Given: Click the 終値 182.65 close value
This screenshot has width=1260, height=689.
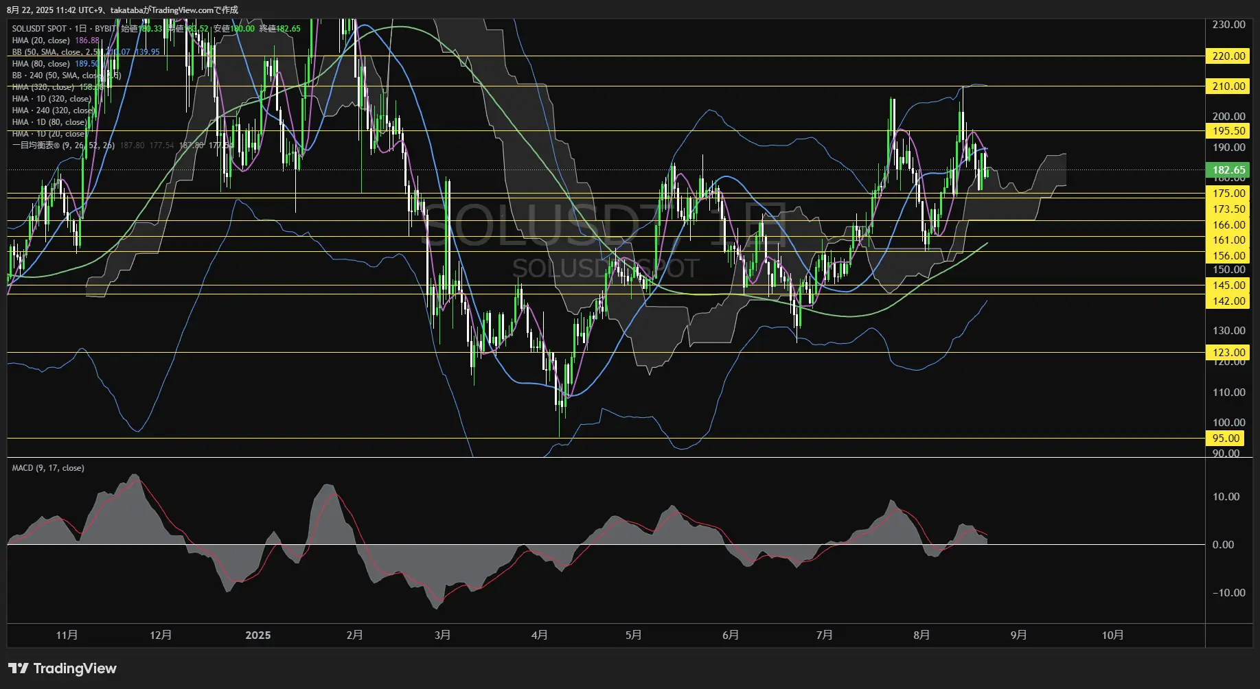Looking at the screenshot, I should pyautogui.click(x=279, y=29).
